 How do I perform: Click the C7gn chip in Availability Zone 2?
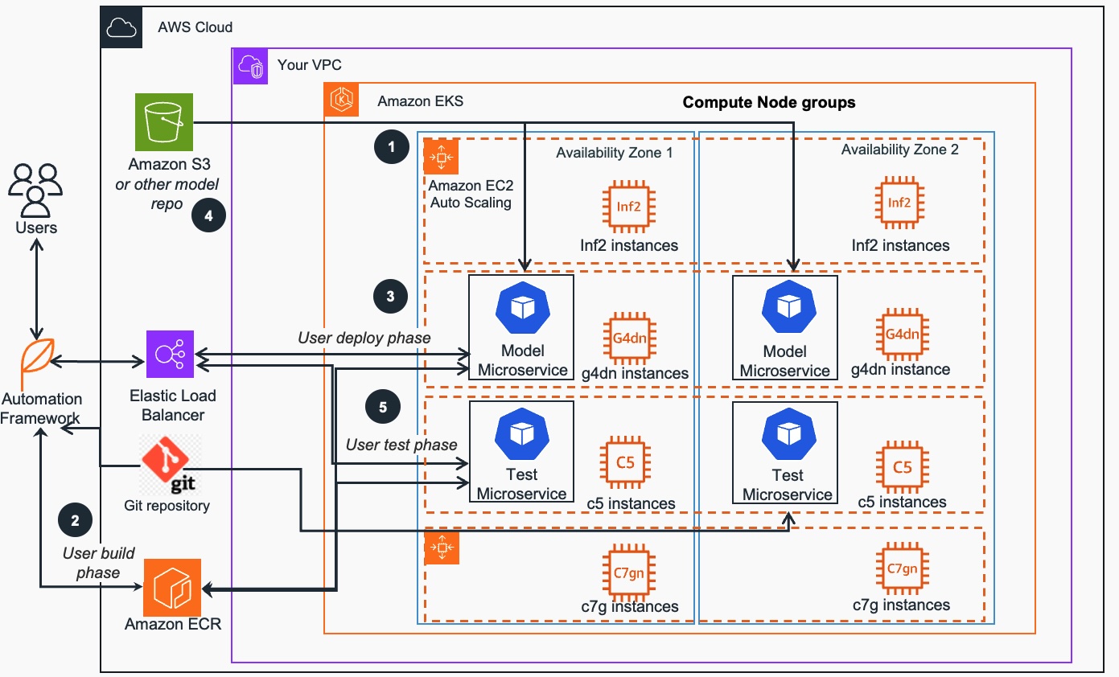(x=902, y=569)
